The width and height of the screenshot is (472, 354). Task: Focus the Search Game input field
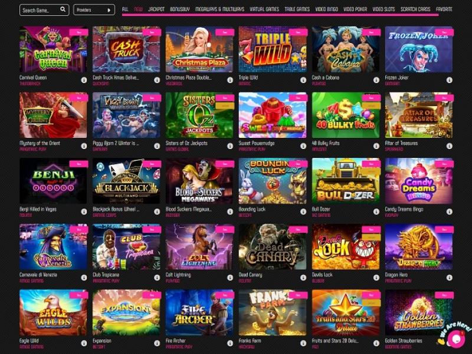point(44,10)
